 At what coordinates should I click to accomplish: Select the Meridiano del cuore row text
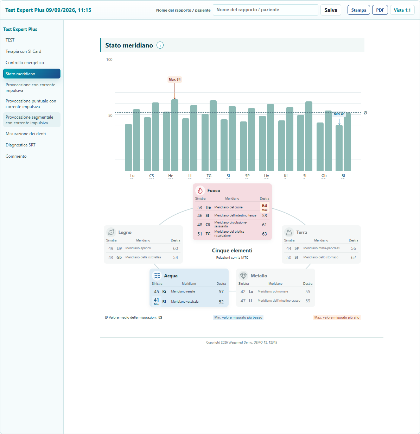coord(228,207)
